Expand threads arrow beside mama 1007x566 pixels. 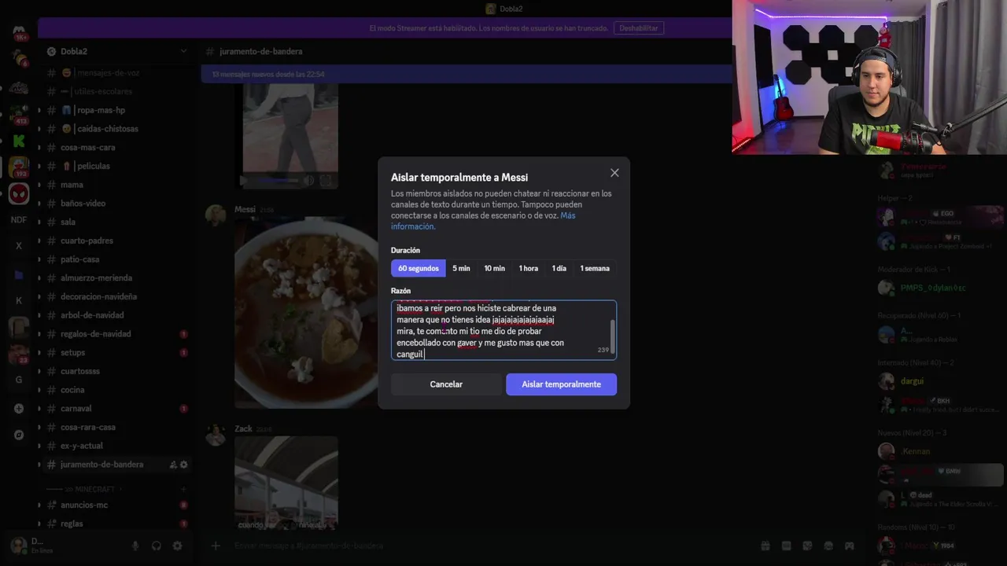(39, 185)
